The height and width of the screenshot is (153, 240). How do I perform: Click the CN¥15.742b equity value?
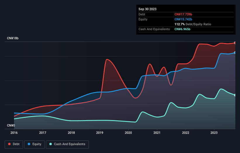pyautogui.click(x=183, y=19)
